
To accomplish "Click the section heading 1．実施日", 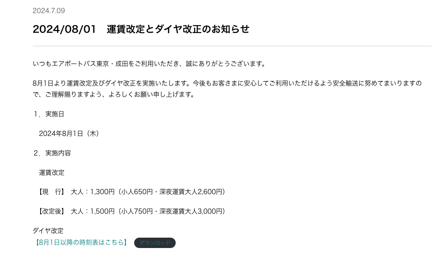I will [49, 114].
